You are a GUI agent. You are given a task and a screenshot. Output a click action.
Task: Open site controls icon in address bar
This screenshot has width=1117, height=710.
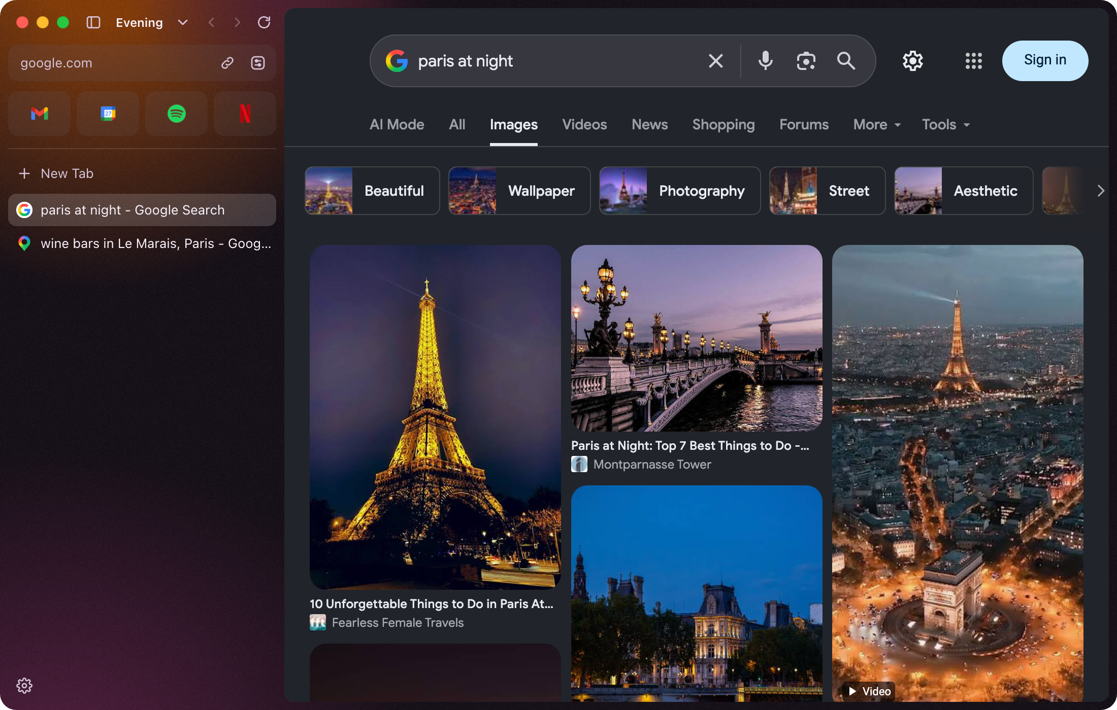(258, 63)
